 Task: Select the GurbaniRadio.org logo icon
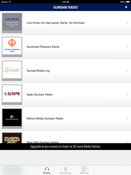pyautogui.click(x=12, y=71)
